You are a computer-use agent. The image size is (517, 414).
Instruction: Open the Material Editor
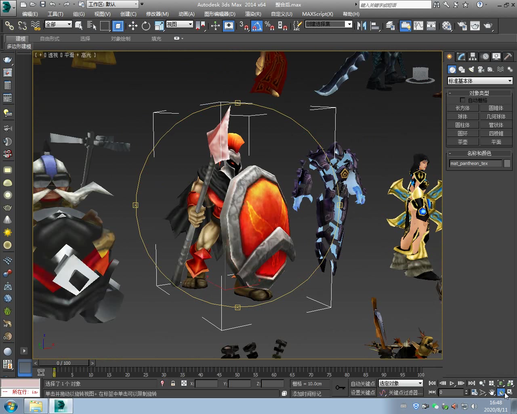coord(447,26)
